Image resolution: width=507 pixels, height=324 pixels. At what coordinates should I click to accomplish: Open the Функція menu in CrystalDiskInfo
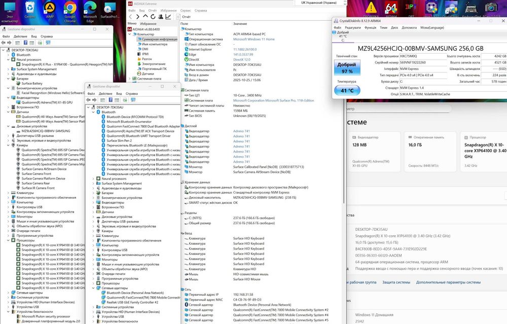tap(370, 28)
